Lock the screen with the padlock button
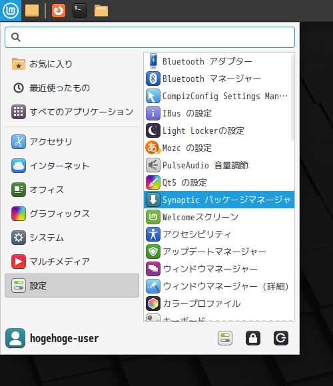 (x=253, y=338)
